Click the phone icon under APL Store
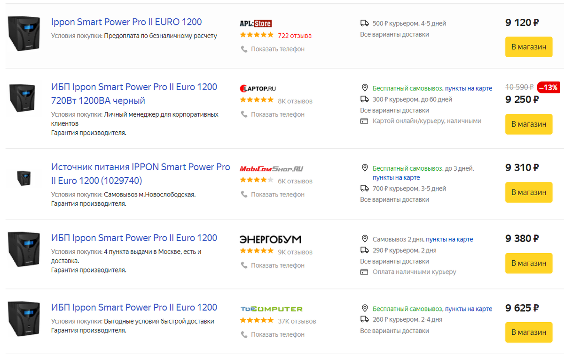The height and width of the screenshot is (355, 564). (244, 49)
